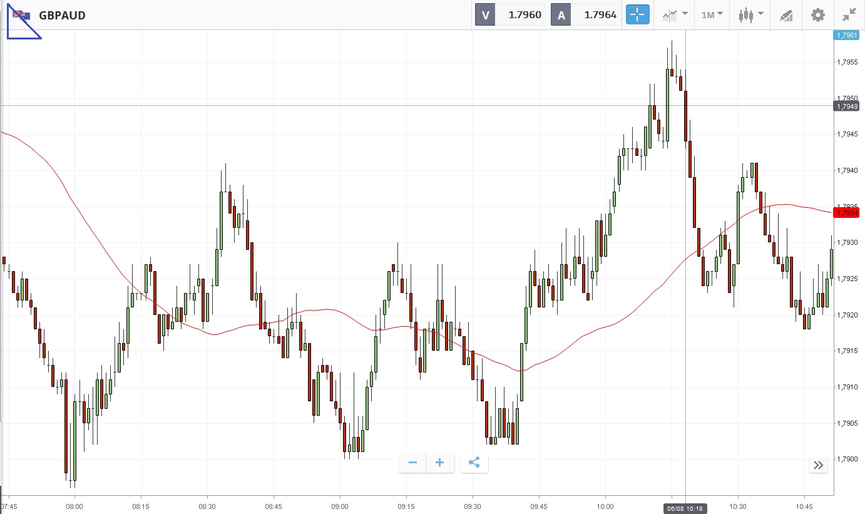The width and height of the screenshot is (865, 514).
Task: Jump to latest candles with double-chevron button
Action: click(818, 465)
